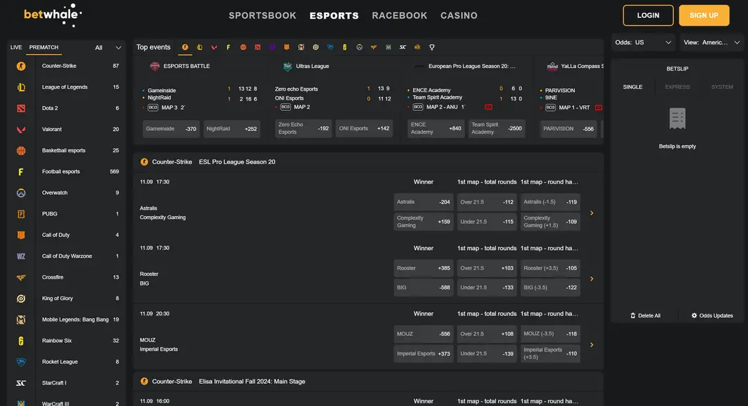748x406 pixels.
Task: Select Football esports in sidebar list
Action: tap(66, 172)
